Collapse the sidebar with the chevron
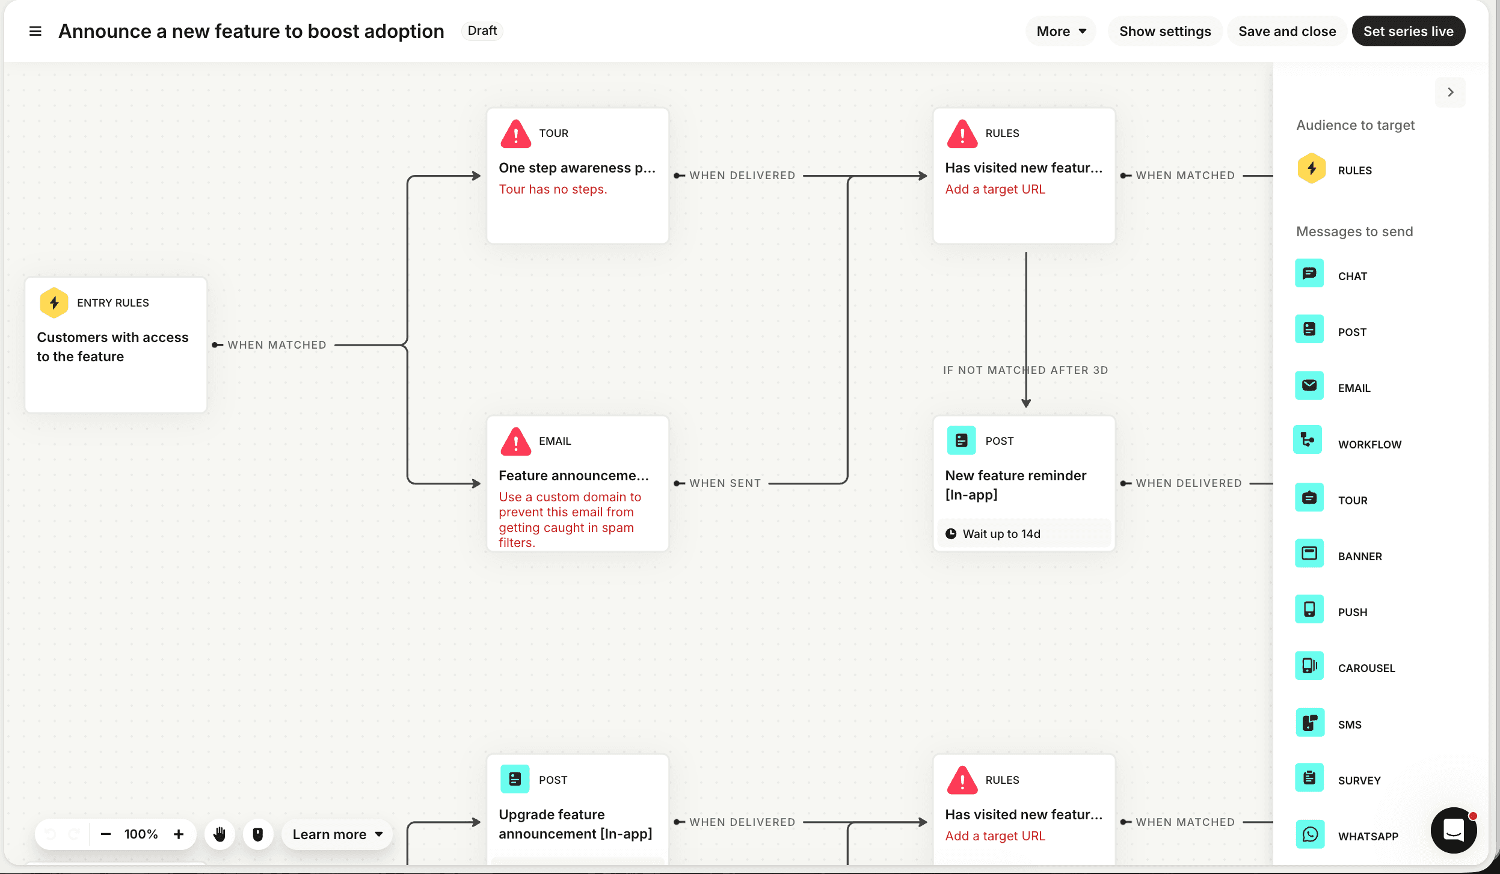The width and height of the screenshot is (1500, 874). 1450,92
